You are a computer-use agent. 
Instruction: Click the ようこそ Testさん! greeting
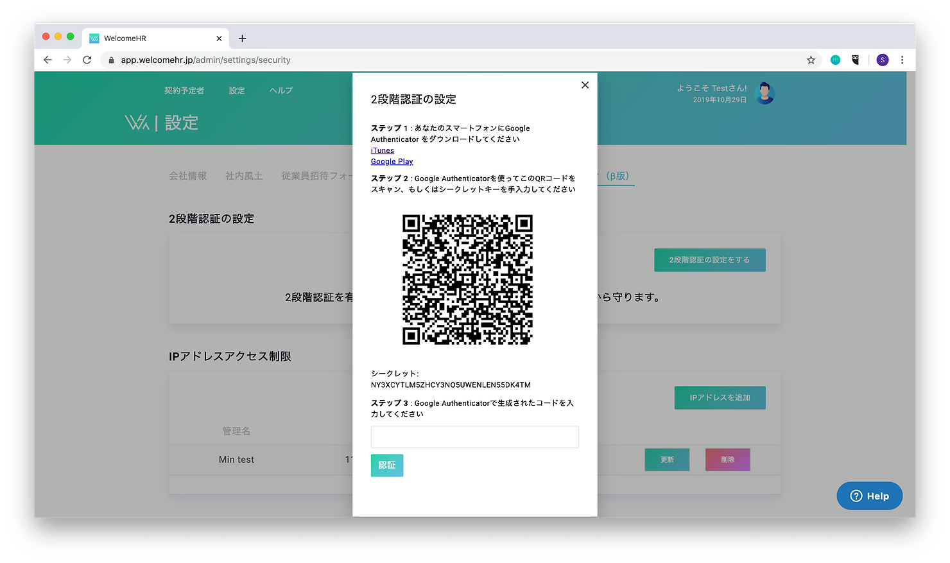pyautogui.click(x=712, y=88)
